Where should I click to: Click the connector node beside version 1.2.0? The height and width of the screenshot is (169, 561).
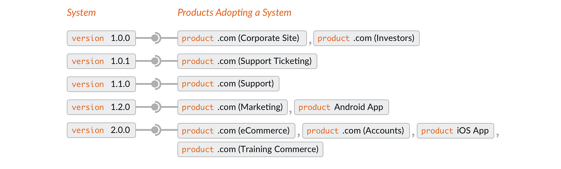click(x=155, y=107)
